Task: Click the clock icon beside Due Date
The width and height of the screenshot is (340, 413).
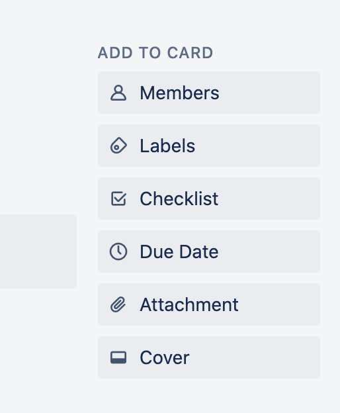Action: coord(118,252)
